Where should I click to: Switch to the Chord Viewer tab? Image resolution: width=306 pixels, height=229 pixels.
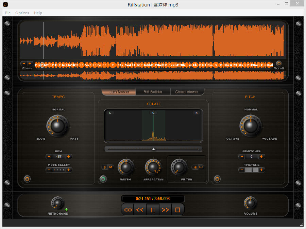(187, 92)
